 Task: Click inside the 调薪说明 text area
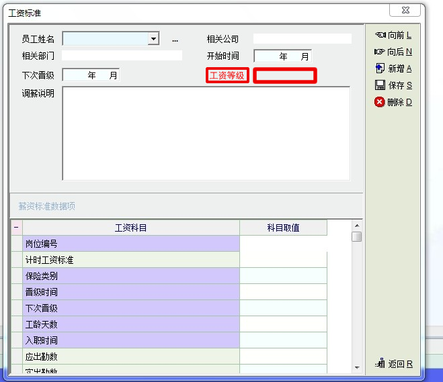pyautogui.click(x=206, y=133)
